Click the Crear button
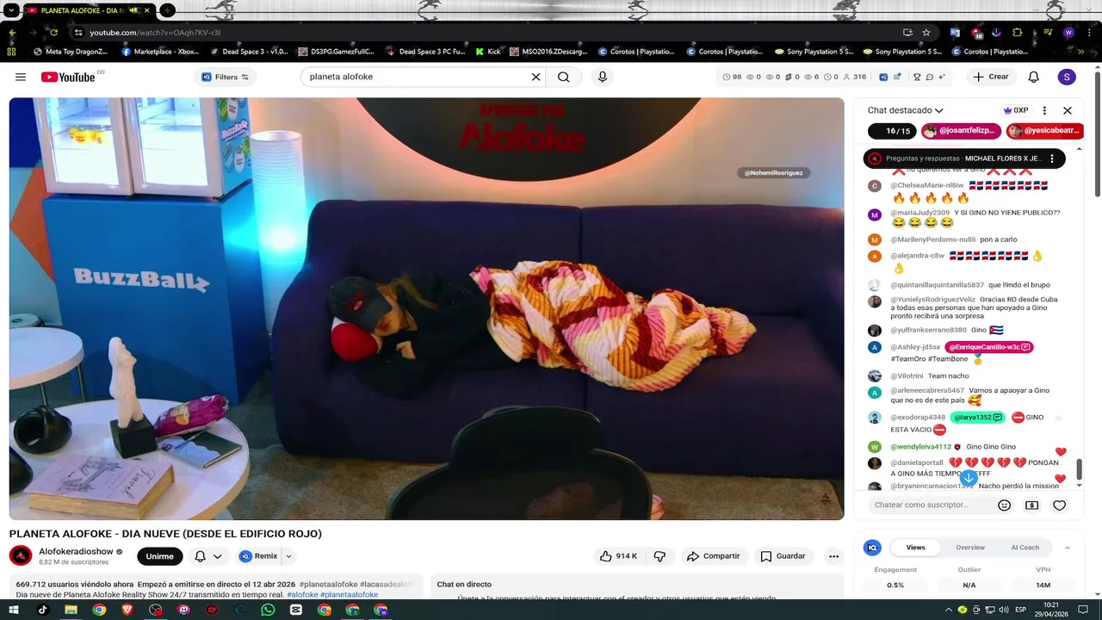The width and height of the screenshot is (1102, 620). click(x=991, y=77)
